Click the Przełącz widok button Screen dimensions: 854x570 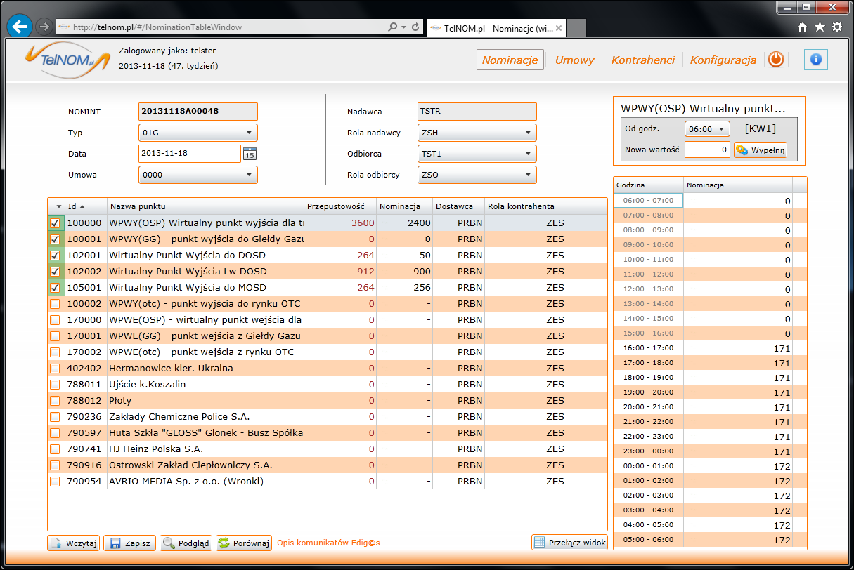pyautogui.click(x=569, y=542)
